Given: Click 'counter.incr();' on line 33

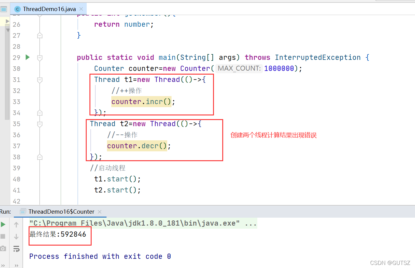Looking at the screenshot, I should [x=143, y=102].
